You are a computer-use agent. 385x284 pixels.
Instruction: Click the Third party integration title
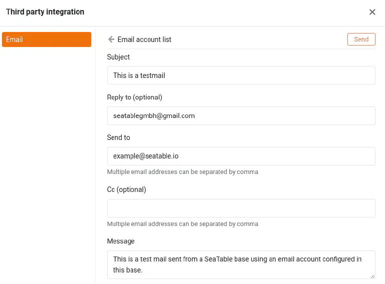(x=45, y=12)
